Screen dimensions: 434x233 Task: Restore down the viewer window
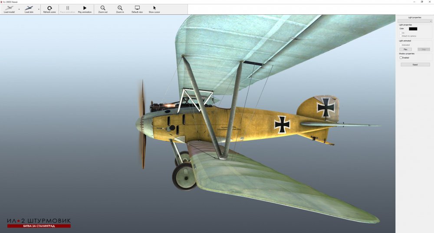coord(422,2)
